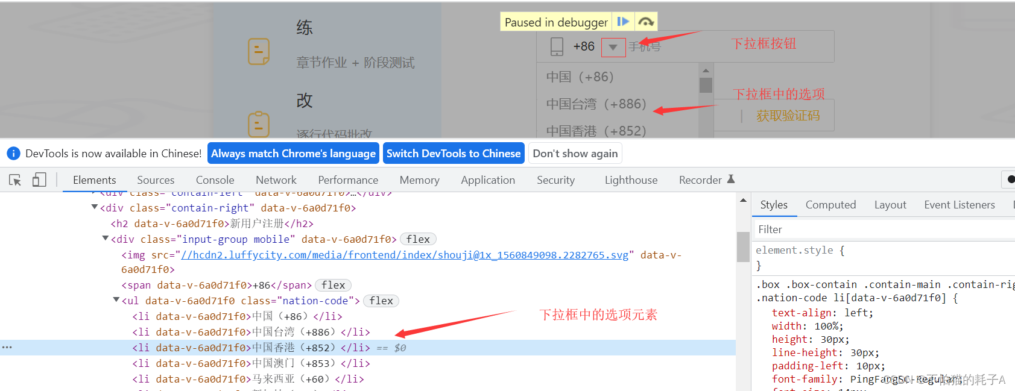Click the text-align: left declaration

pyautogui.click(x=823, y=313)
